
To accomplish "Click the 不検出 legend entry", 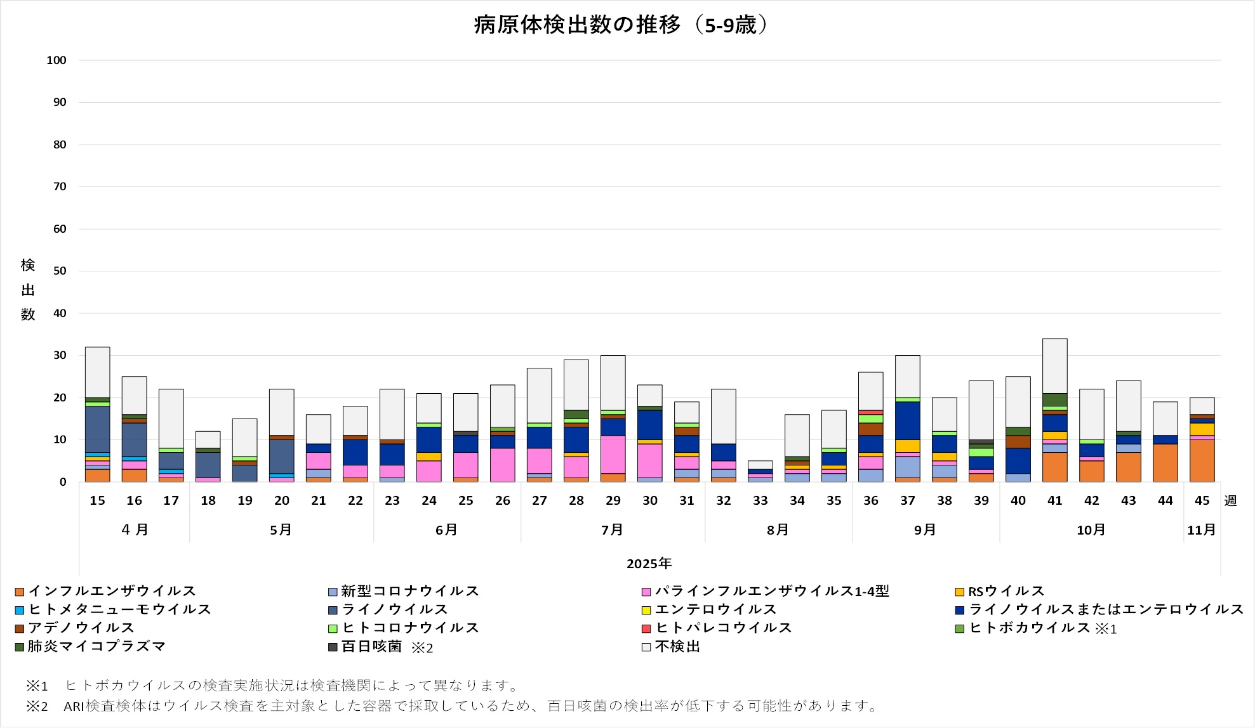I will tap(677, 646).
